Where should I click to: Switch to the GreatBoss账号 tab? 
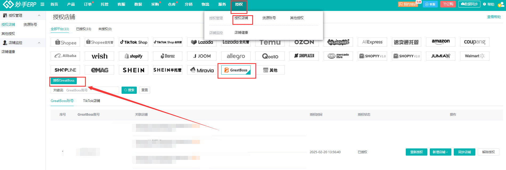(62, 101)
